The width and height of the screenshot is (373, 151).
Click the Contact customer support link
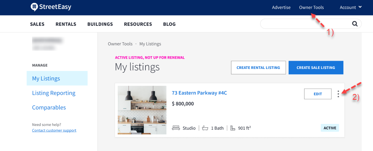click(54, 130)
